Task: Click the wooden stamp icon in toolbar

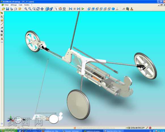Action: coord(132,9)
